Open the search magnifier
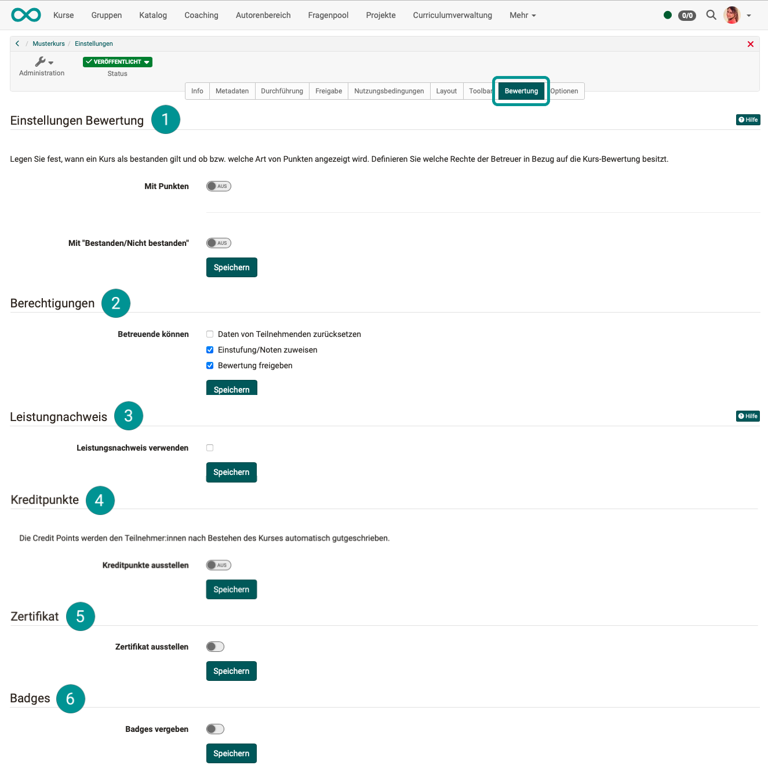 [x=711, y=15]
